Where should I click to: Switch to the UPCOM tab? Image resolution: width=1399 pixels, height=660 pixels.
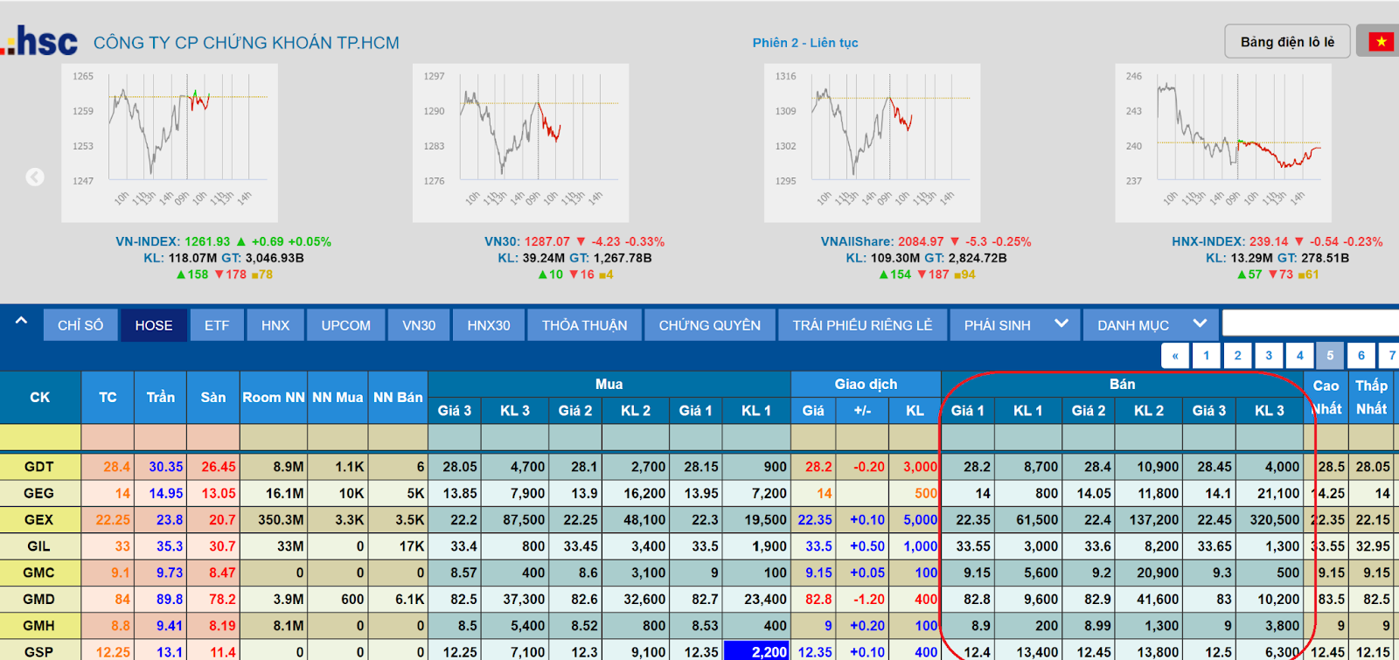point(346,325)
